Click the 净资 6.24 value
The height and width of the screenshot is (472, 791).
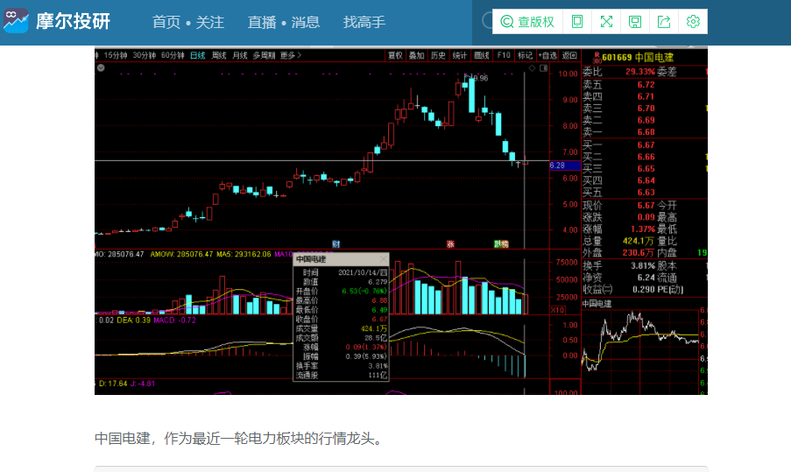(646, 278)
